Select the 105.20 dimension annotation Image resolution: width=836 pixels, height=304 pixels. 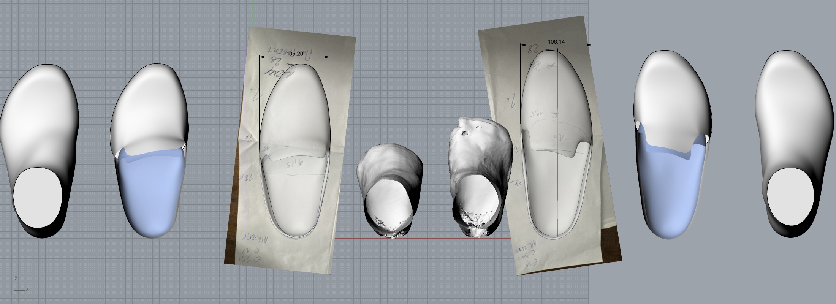(x=294, y=54)
